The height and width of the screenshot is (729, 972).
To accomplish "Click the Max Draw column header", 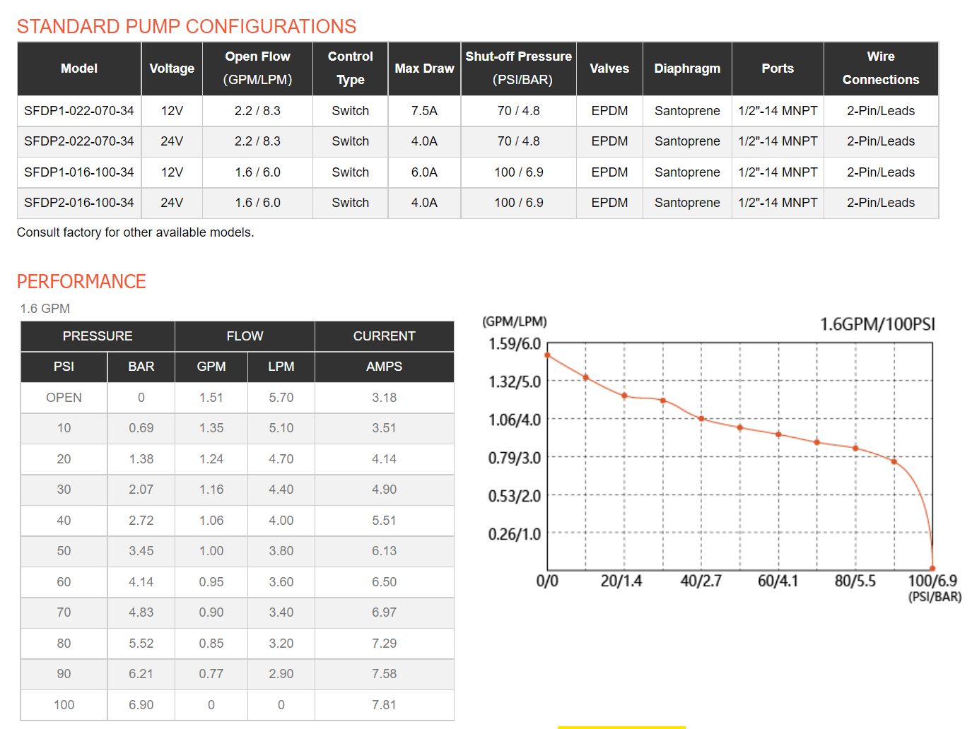I will click(x=424, y=69).
